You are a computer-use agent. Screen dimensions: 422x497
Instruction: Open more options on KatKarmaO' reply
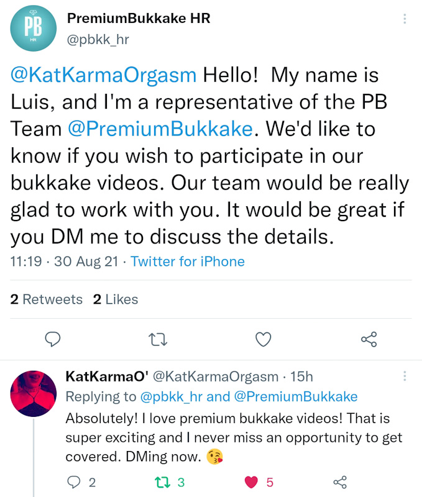click(405, 376)
